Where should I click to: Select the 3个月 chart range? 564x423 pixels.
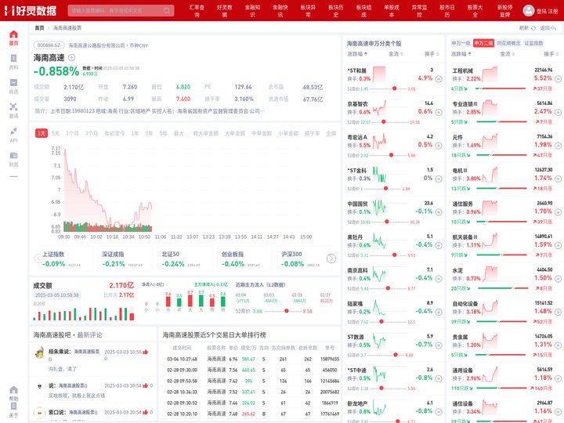92,133
